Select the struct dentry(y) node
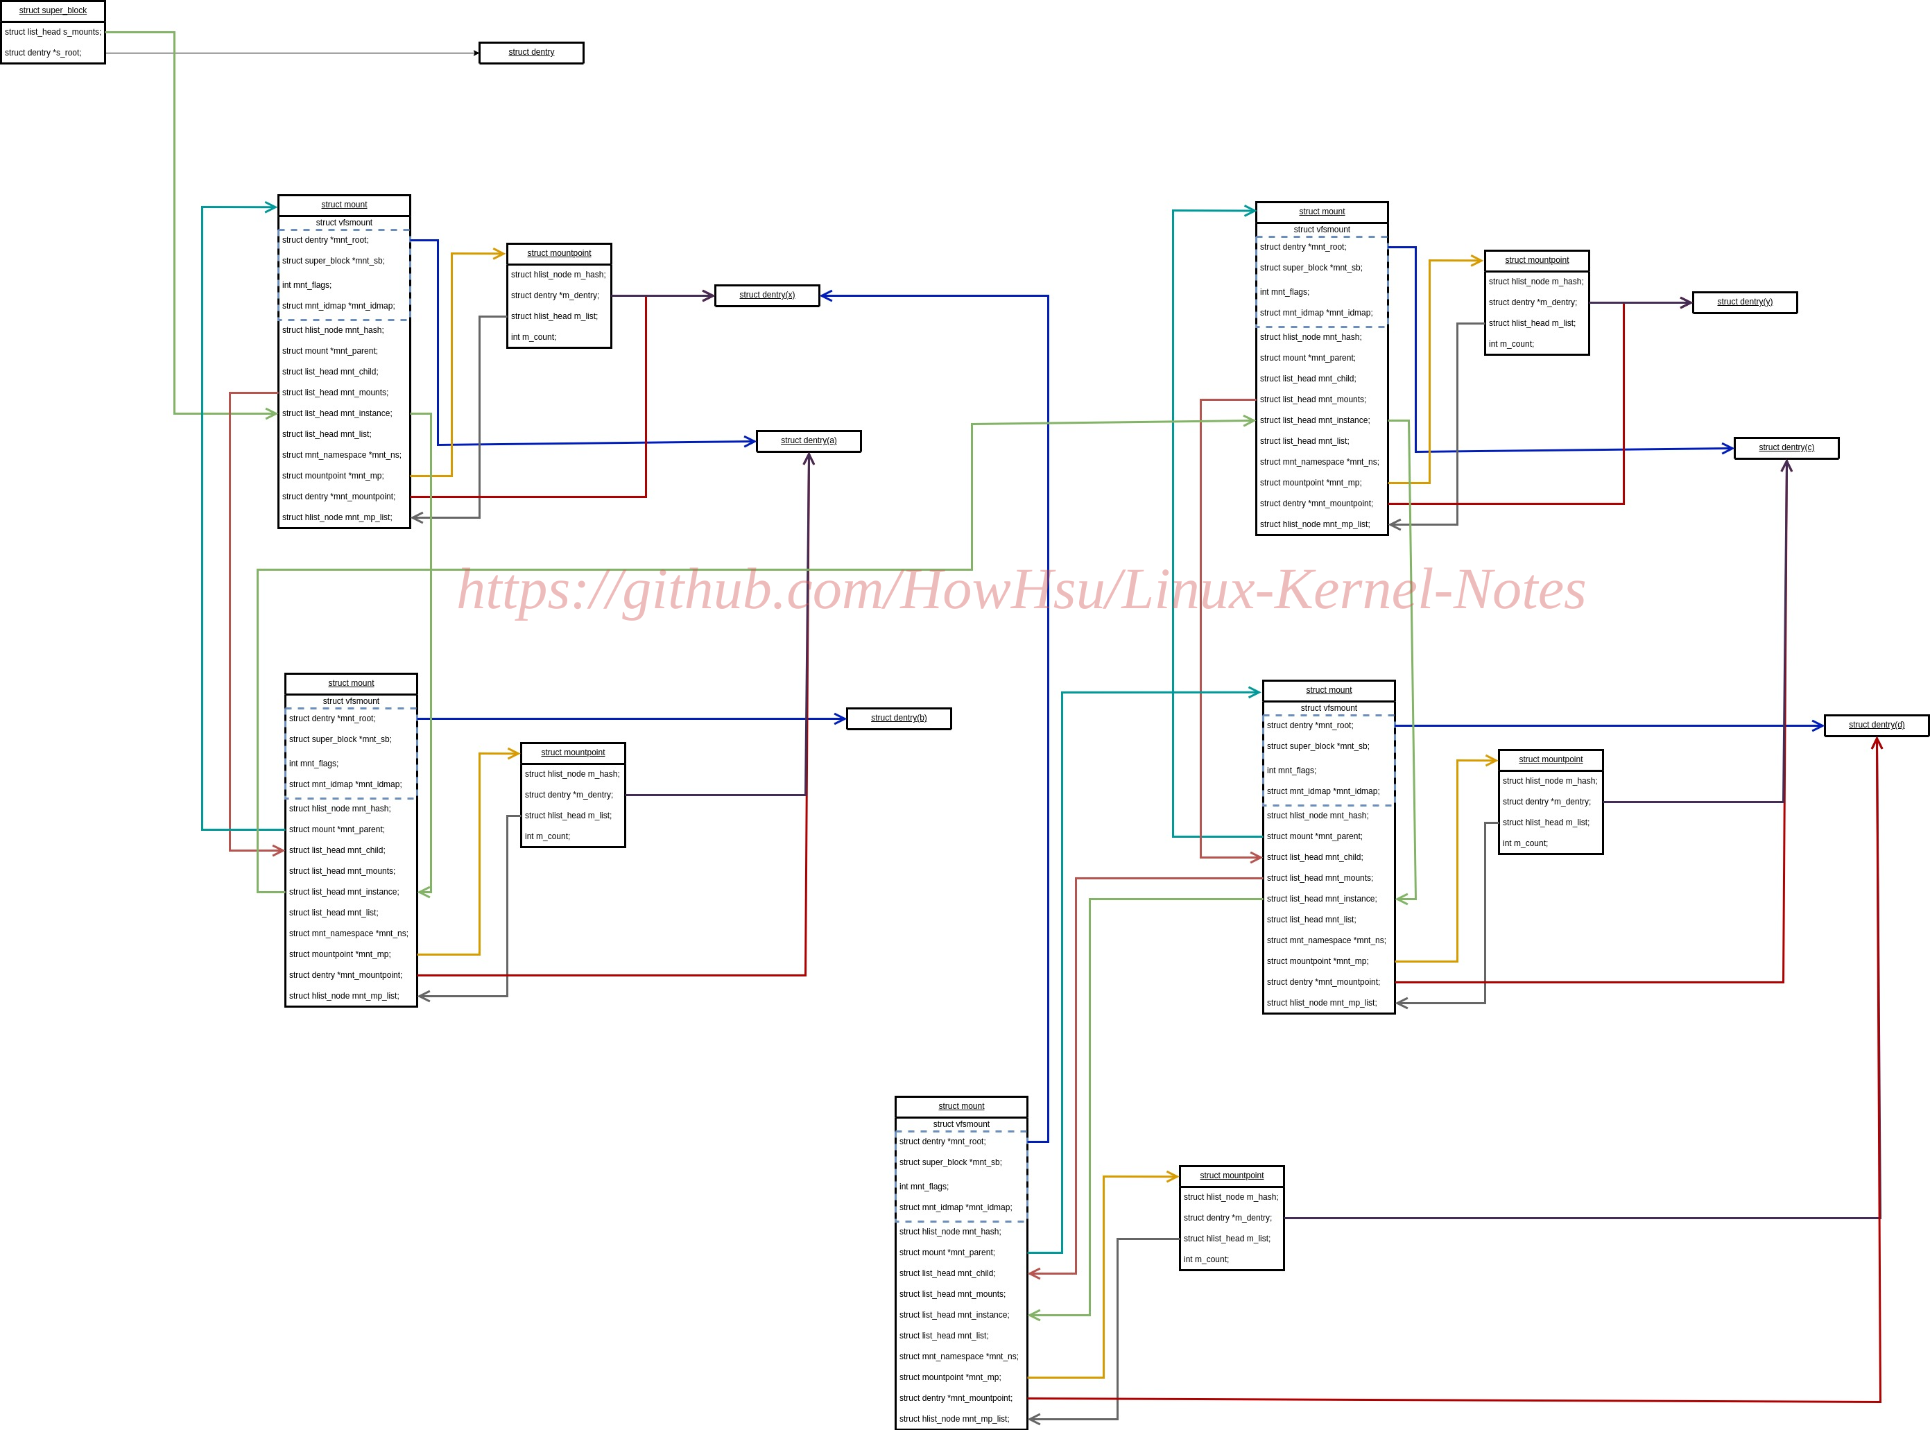1930x1430 pixels. click(1745, 303)
